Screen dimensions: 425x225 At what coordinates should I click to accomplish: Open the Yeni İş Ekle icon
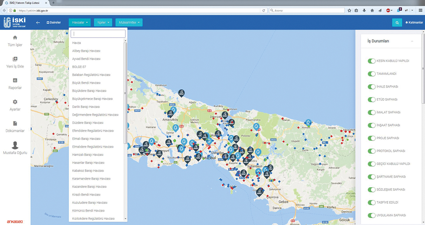pyautogui.click(x=15, y=59)
